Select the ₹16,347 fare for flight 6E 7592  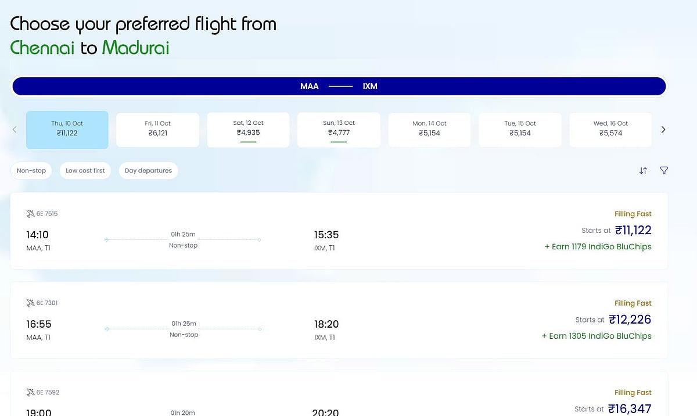pos(630,409)
